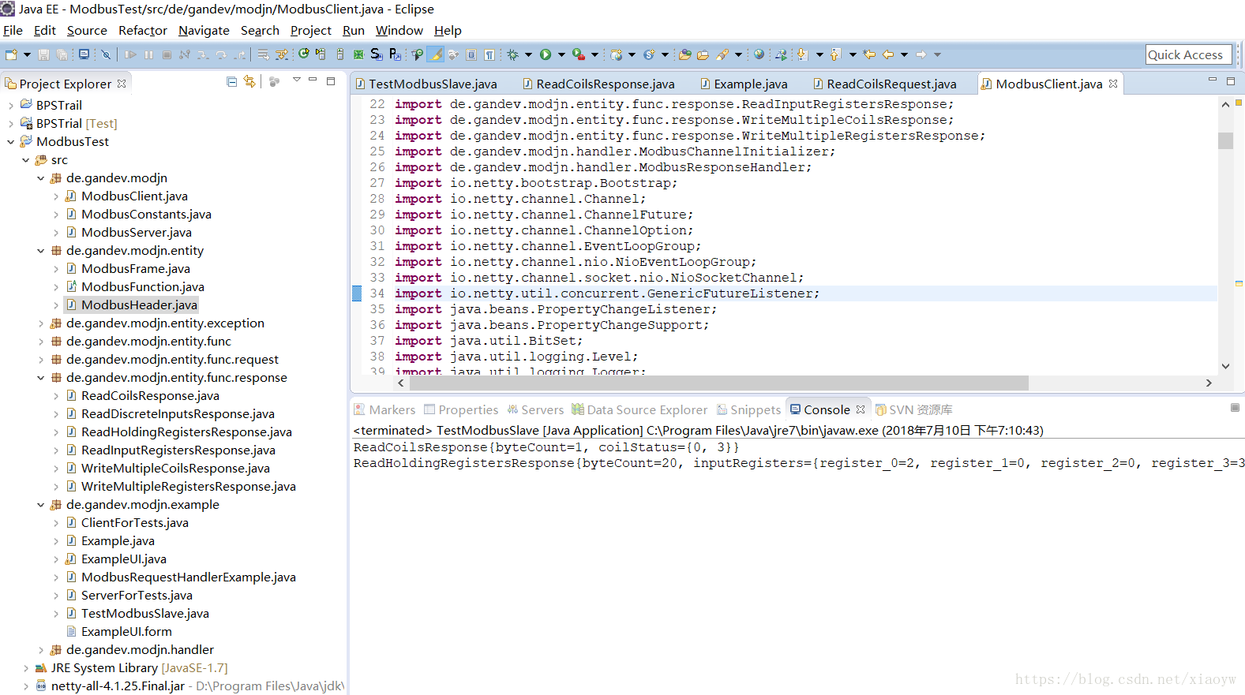Click scroll right arrow on editor scrollbar

pos(1209,383)
